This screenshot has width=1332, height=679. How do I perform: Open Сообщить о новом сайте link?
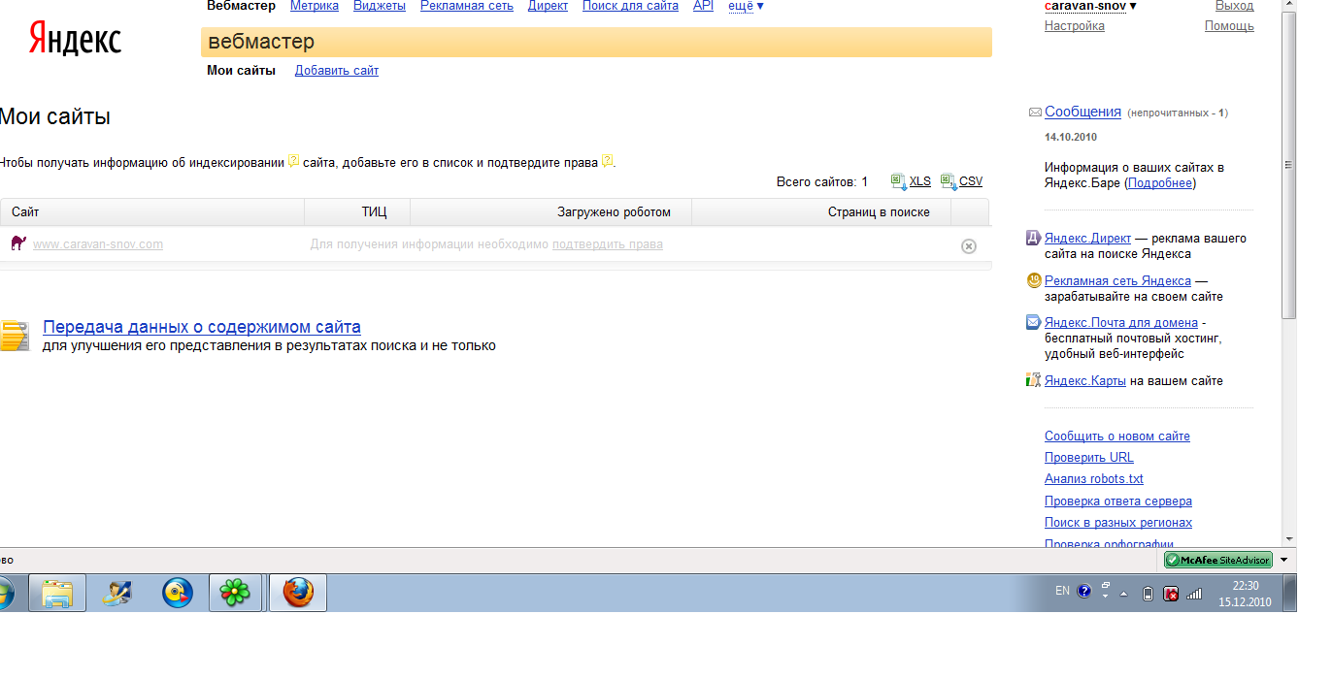point(1117,436)
